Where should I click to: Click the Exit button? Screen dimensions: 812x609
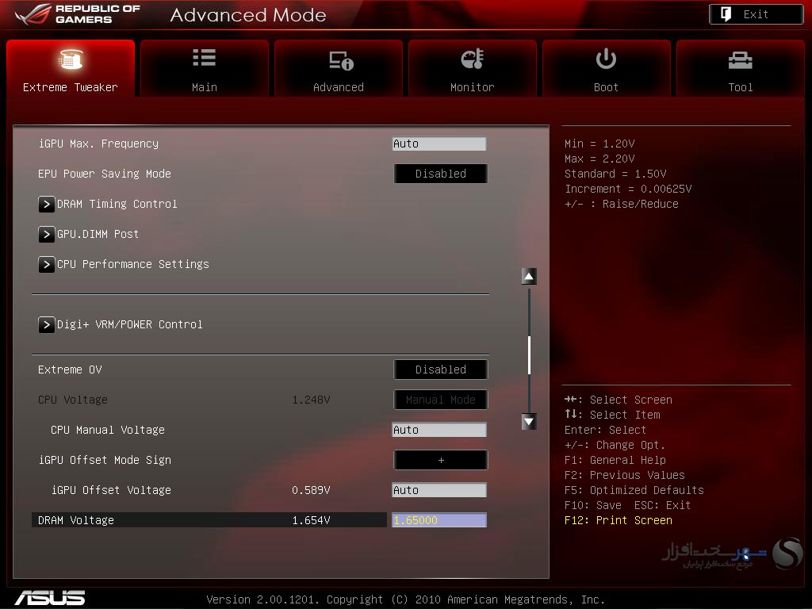pyautogui.click(x=756, y=14)
